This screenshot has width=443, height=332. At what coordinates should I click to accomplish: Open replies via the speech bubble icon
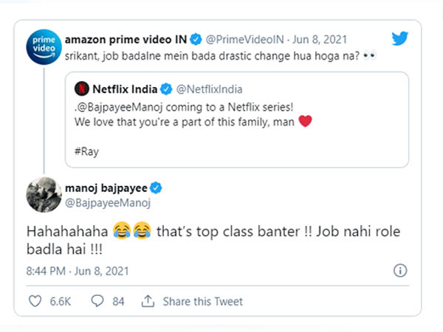pyautogui.click(x=97, y=301)
